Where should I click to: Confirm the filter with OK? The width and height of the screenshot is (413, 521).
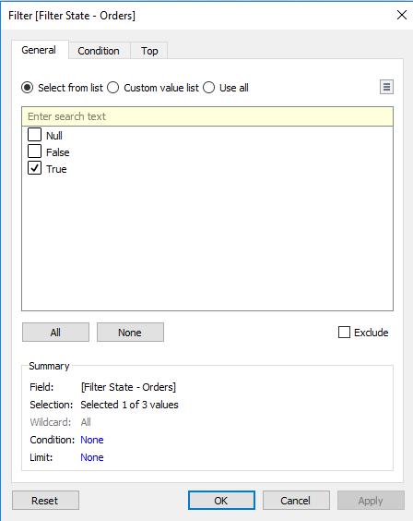pos(221,501)
